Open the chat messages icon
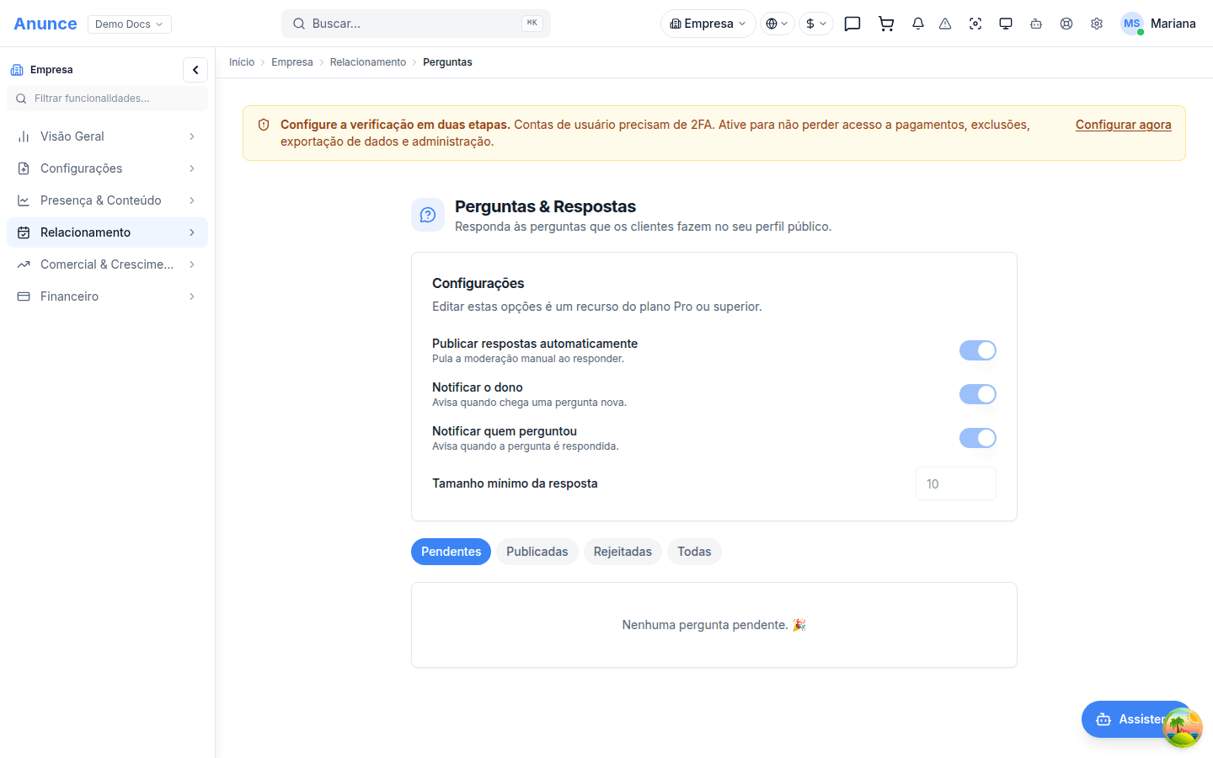The width and height of the screenshot is (1213, 758). pyautogui.click(x=852, y=24)
